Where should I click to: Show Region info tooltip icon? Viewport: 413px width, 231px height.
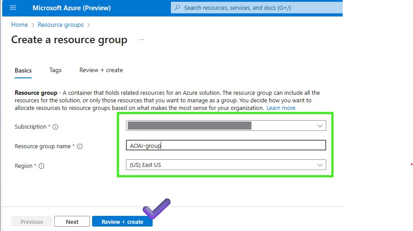[41, 166]
